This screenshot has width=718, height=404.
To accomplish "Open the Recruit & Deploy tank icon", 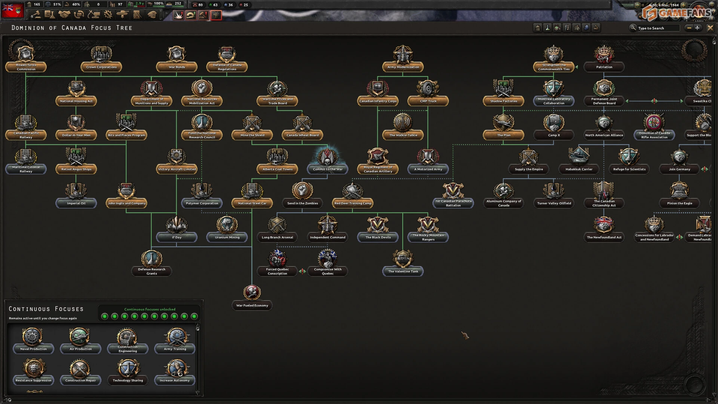I will [122, 15].
